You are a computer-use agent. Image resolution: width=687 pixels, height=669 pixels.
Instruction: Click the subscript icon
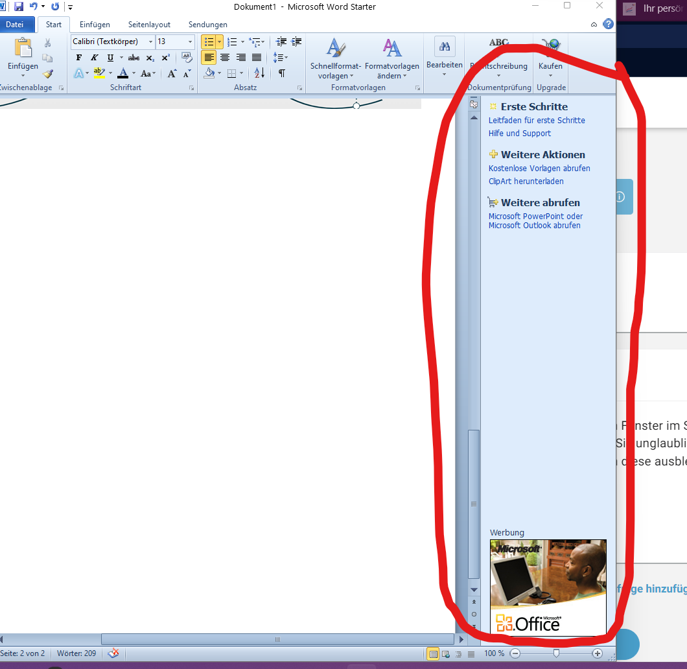(x=150, y=57)
